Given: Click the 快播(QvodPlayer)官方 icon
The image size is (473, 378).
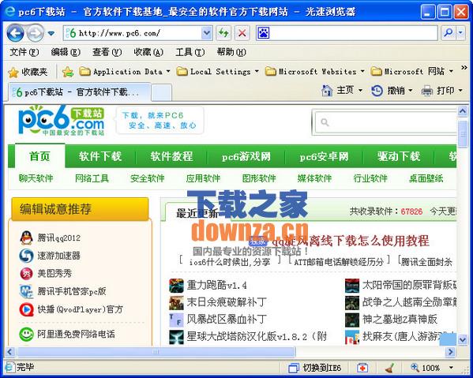Looking at the screenshot, I should click(27, 309).
